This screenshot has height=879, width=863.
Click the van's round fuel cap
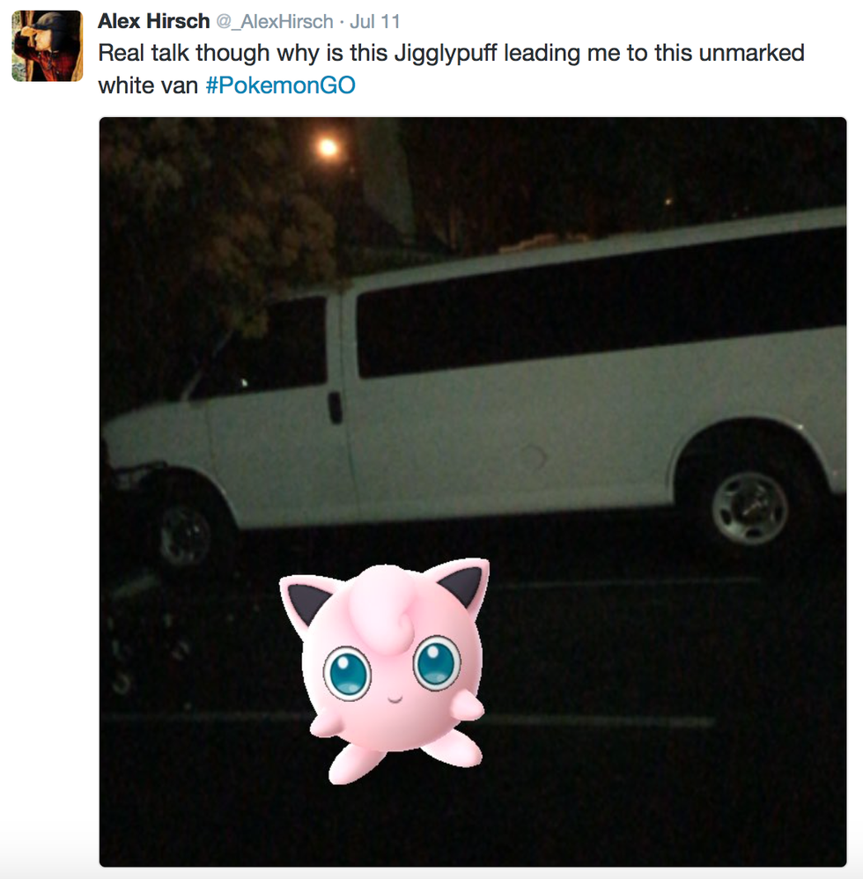(x=531, y=458)
